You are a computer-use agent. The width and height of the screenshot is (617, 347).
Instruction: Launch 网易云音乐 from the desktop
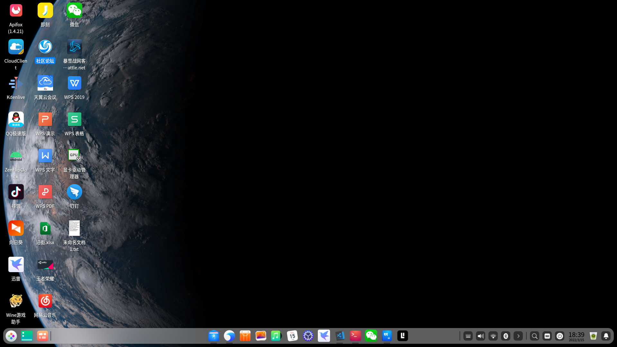click(45, 301)
